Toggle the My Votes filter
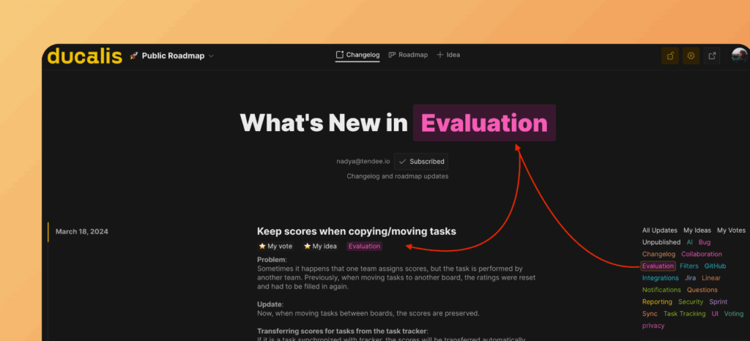This screenshot has width=750, height=341. [731, 231]
